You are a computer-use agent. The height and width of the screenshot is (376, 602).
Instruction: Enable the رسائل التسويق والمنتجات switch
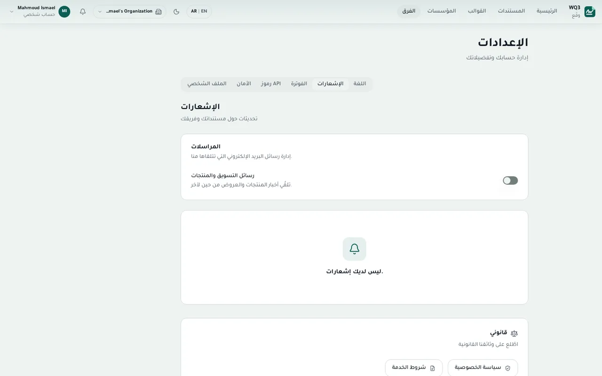coord(510,180)
